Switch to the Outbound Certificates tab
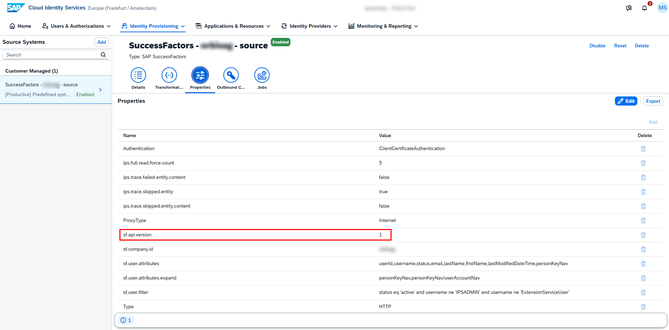 231,79
